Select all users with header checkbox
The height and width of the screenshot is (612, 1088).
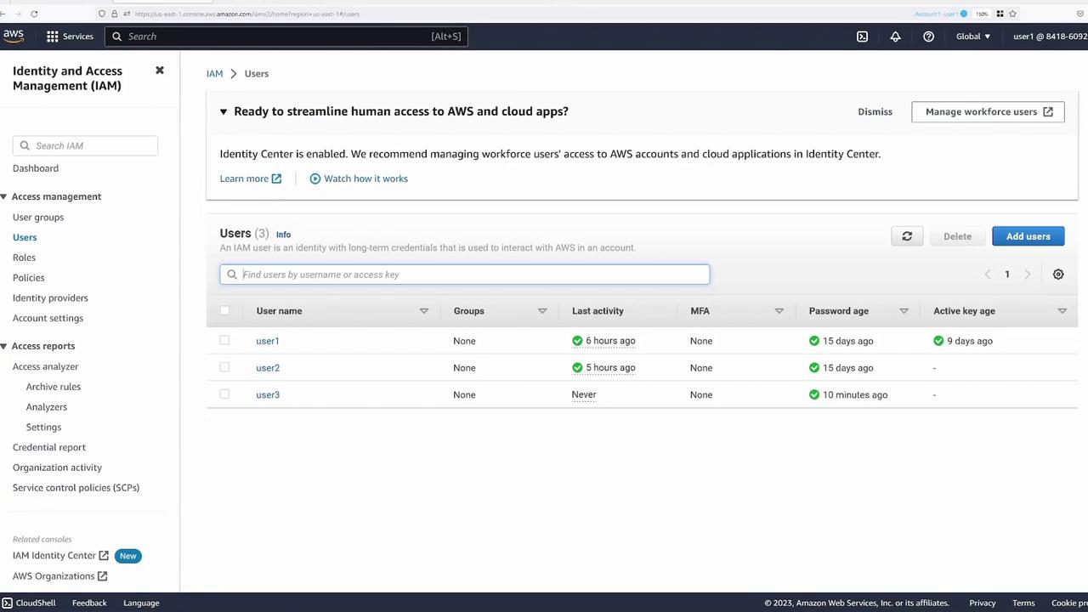tap(224, 311)
